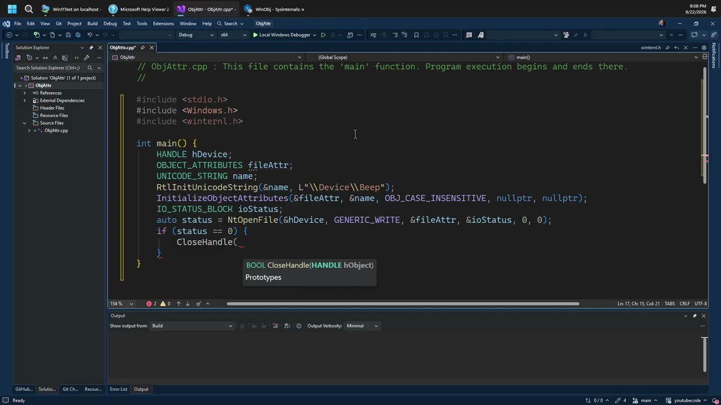Switch to the Git Changes tab
The image size is (721, 405).
coord(70,389)
